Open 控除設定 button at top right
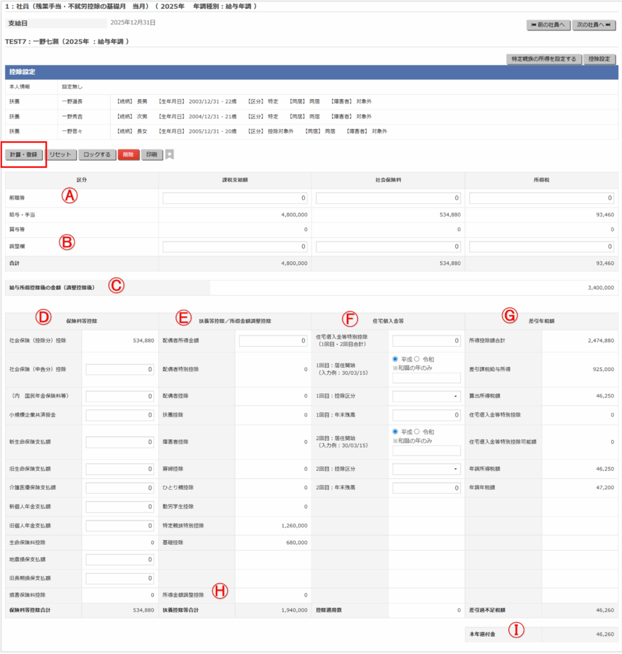 600,59
